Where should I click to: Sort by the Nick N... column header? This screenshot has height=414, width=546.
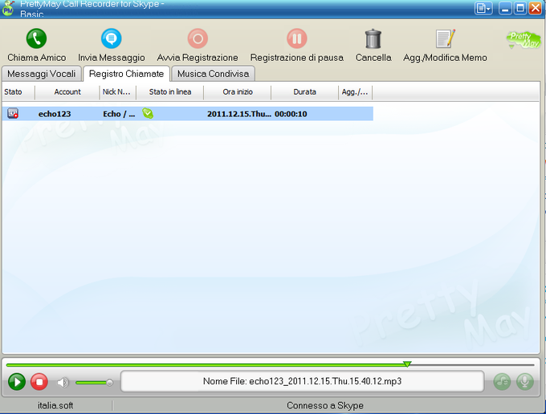(117, 91)
